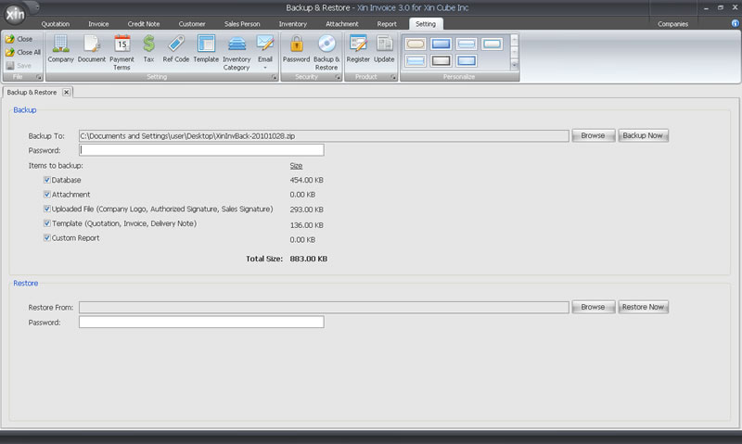Open the Password padlock icon

(296, 49)
